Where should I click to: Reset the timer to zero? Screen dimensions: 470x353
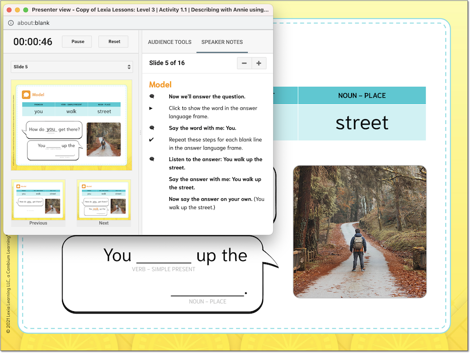(x=113, y=41)
